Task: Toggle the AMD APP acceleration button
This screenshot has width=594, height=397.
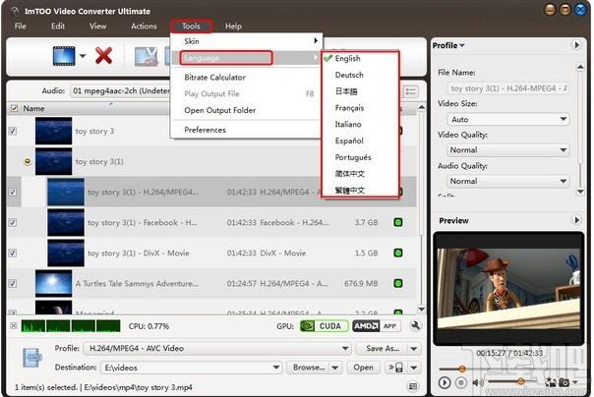Action: 377,326
